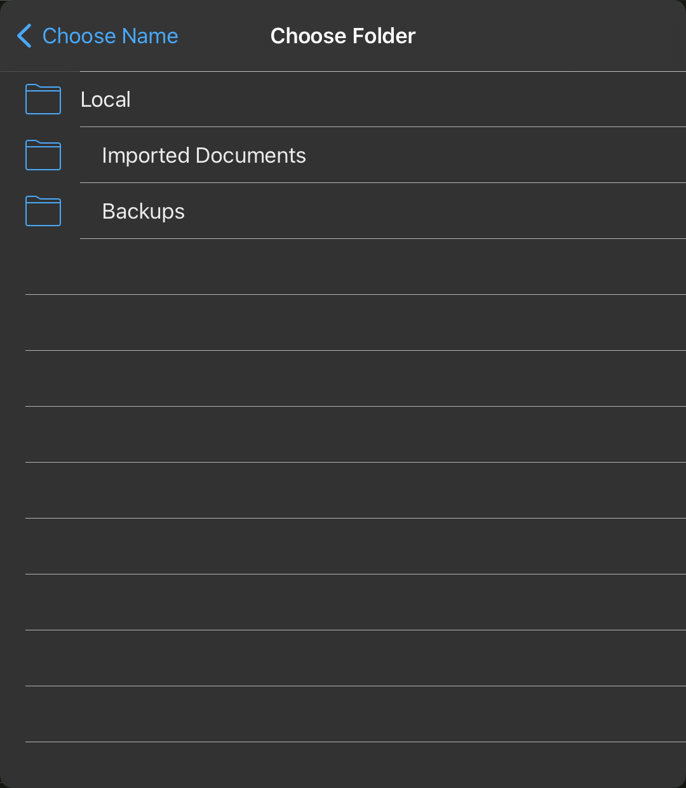Choose the Imported Documents folder
The image size is (686, 788).
tap(343, 155)
